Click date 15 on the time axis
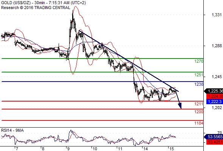 pos(172,149)
